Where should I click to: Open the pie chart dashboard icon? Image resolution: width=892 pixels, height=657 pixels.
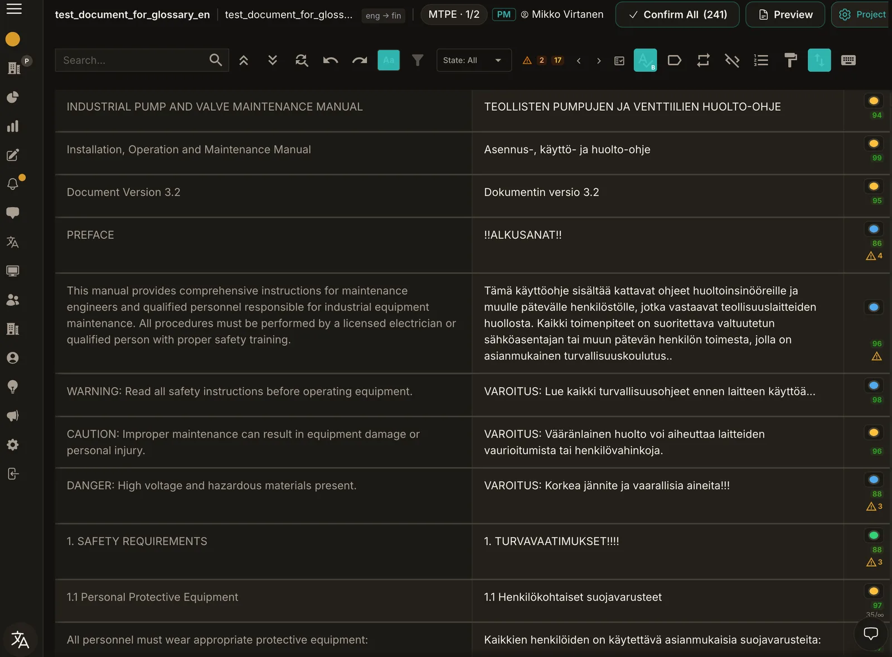(x=13, y=97)
